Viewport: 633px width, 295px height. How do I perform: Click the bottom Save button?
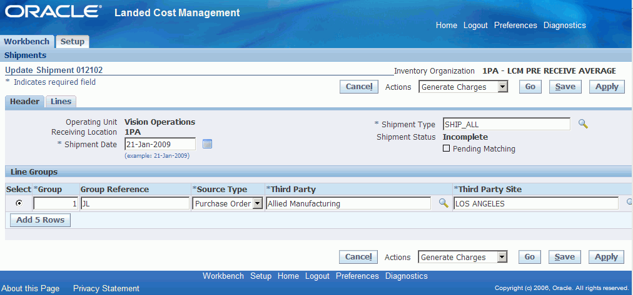564,257
